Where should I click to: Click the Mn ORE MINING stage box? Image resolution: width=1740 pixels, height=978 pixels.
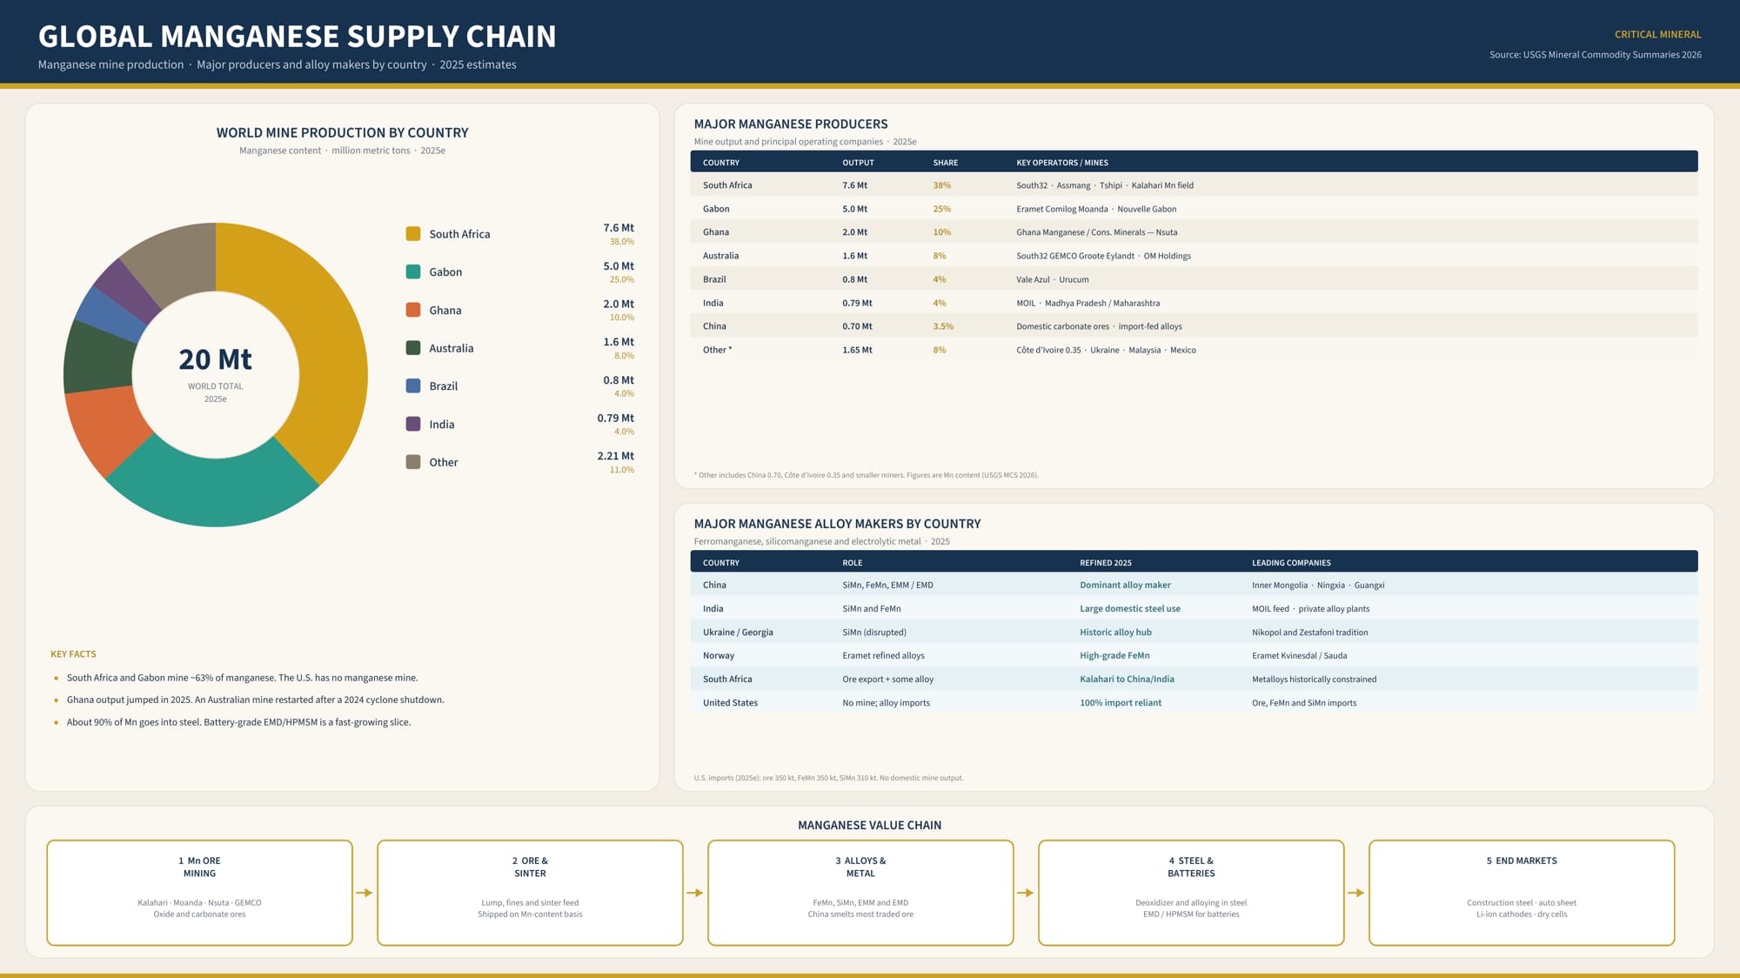click(199, 893)
